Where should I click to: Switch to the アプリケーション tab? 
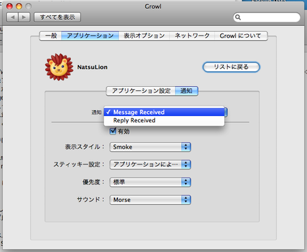[x=90, y=36]
